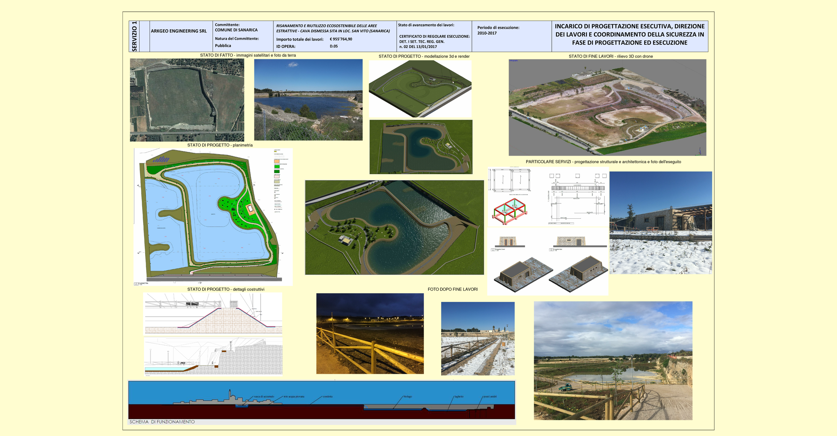Select the right isometric stone building model

[x=578, y=274]
